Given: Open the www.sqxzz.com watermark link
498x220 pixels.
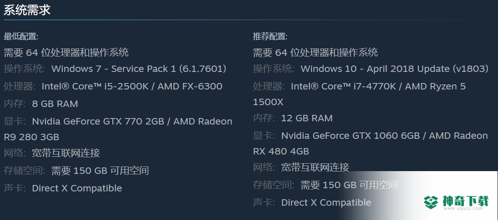Looking at the screenshot, I should [x=465, y=209].
